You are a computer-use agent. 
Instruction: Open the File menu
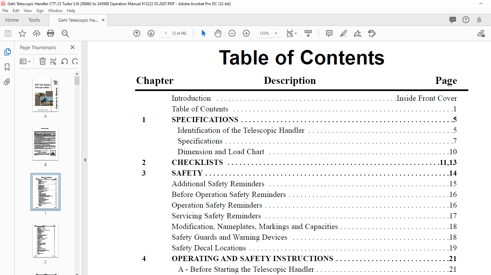[5, 11]
